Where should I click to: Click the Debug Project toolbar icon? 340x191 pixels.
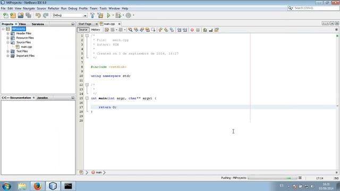point(118,15)
